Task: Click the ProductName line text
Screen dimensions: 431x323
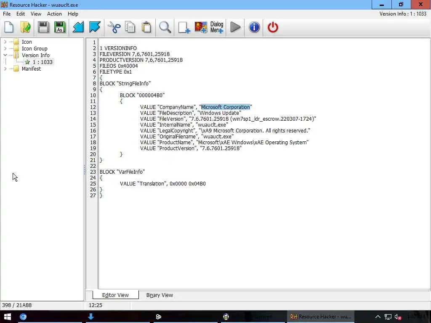Action: 224,143
